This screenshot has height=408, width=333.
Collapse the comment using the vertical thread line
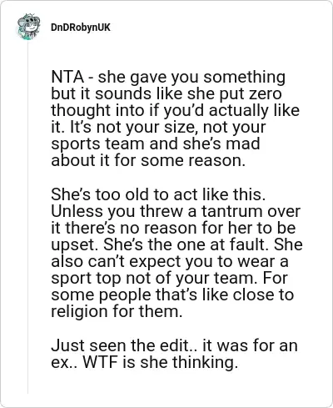(27, 217)
